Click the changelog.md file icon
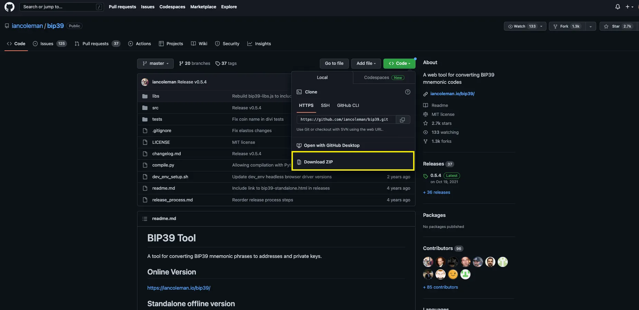Viewport: 639px width, 310px height. tap(145, 154)
